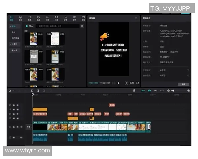The width and height of the screenshot is (198, 159).
Task: Switch to the 素材库 material library tab
Action: click(14, 50)
